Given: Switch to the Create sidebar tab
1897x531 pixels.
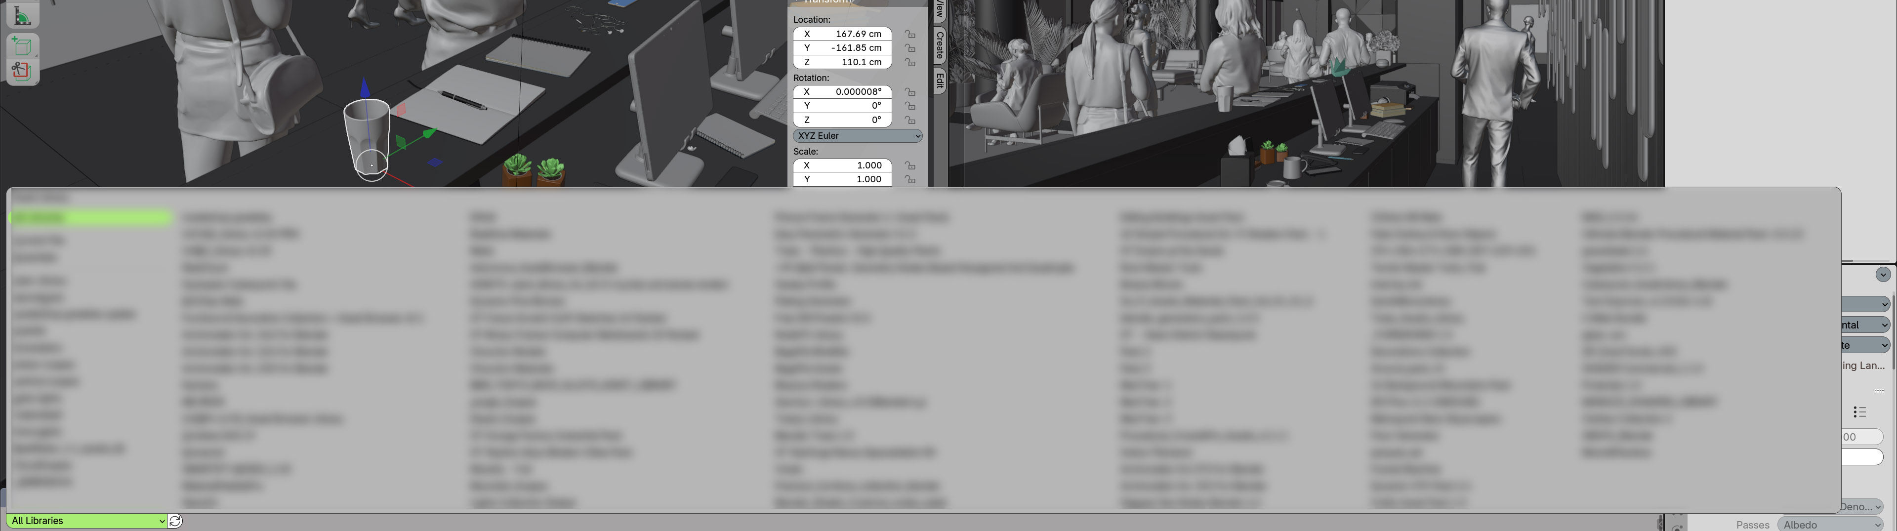Looking at the screenshot, I should [x=940, y=45].
